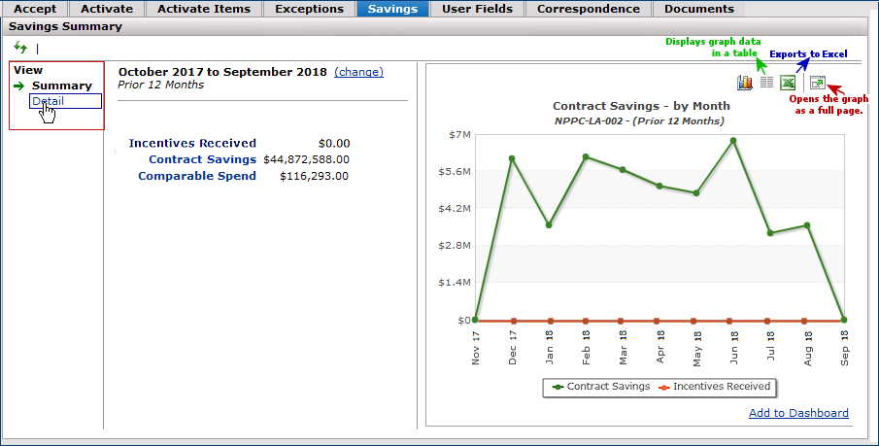Display graph data in a table
Viewport: 879px width, 446px height.
(766, 84)
